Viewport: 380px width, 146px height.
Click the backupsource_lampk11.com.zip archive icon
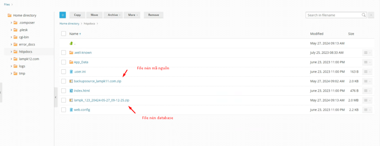pyautogui.click(x=71, y=81)
